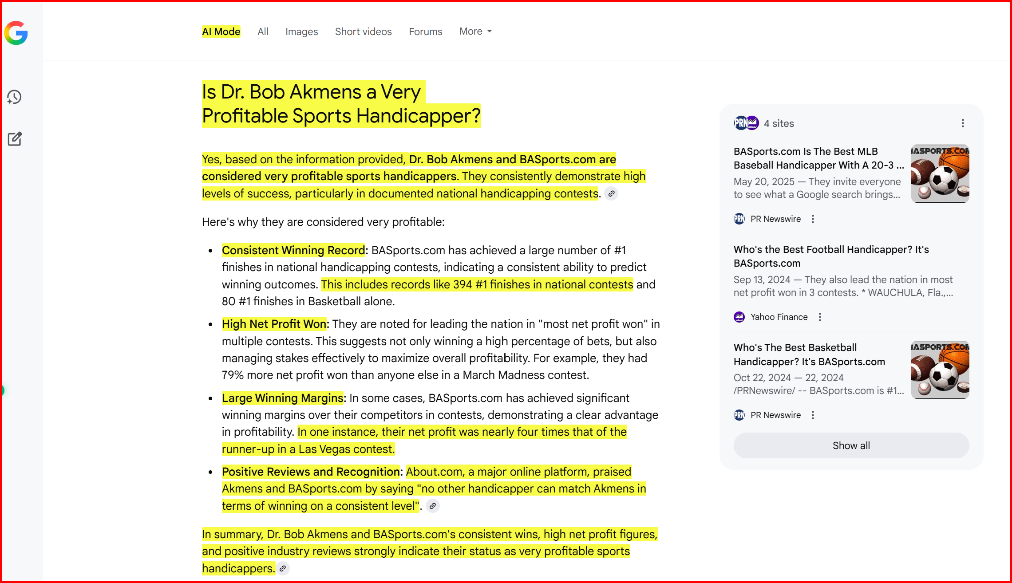Switch to the AI Mode tab

pyautogui.click(x=221, y=32)
